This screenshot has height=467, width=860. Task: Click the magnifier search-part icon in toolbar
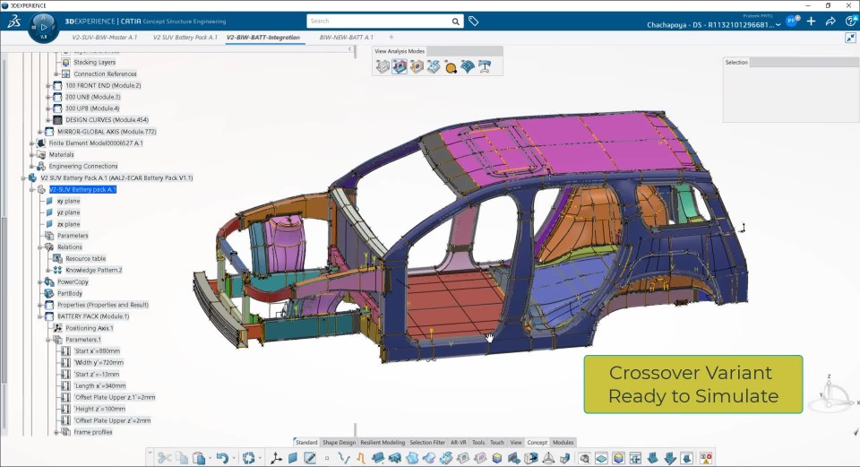point(585,458)
